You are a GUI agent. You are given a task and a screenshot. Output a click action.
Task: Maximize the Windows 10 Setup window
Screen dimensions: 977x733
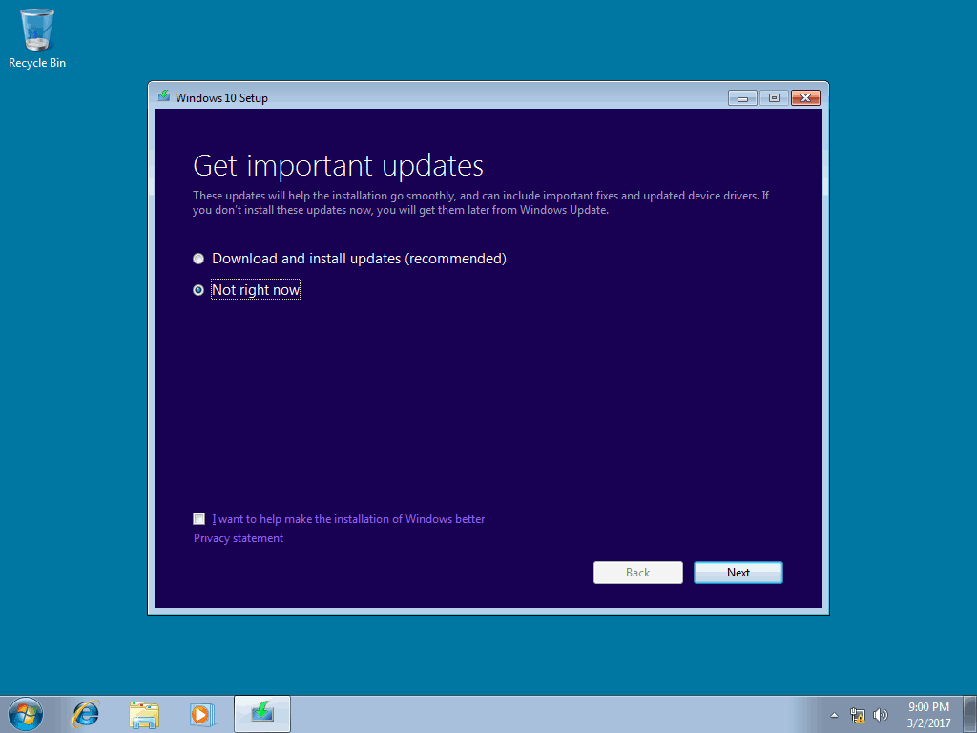pos(774,98)
